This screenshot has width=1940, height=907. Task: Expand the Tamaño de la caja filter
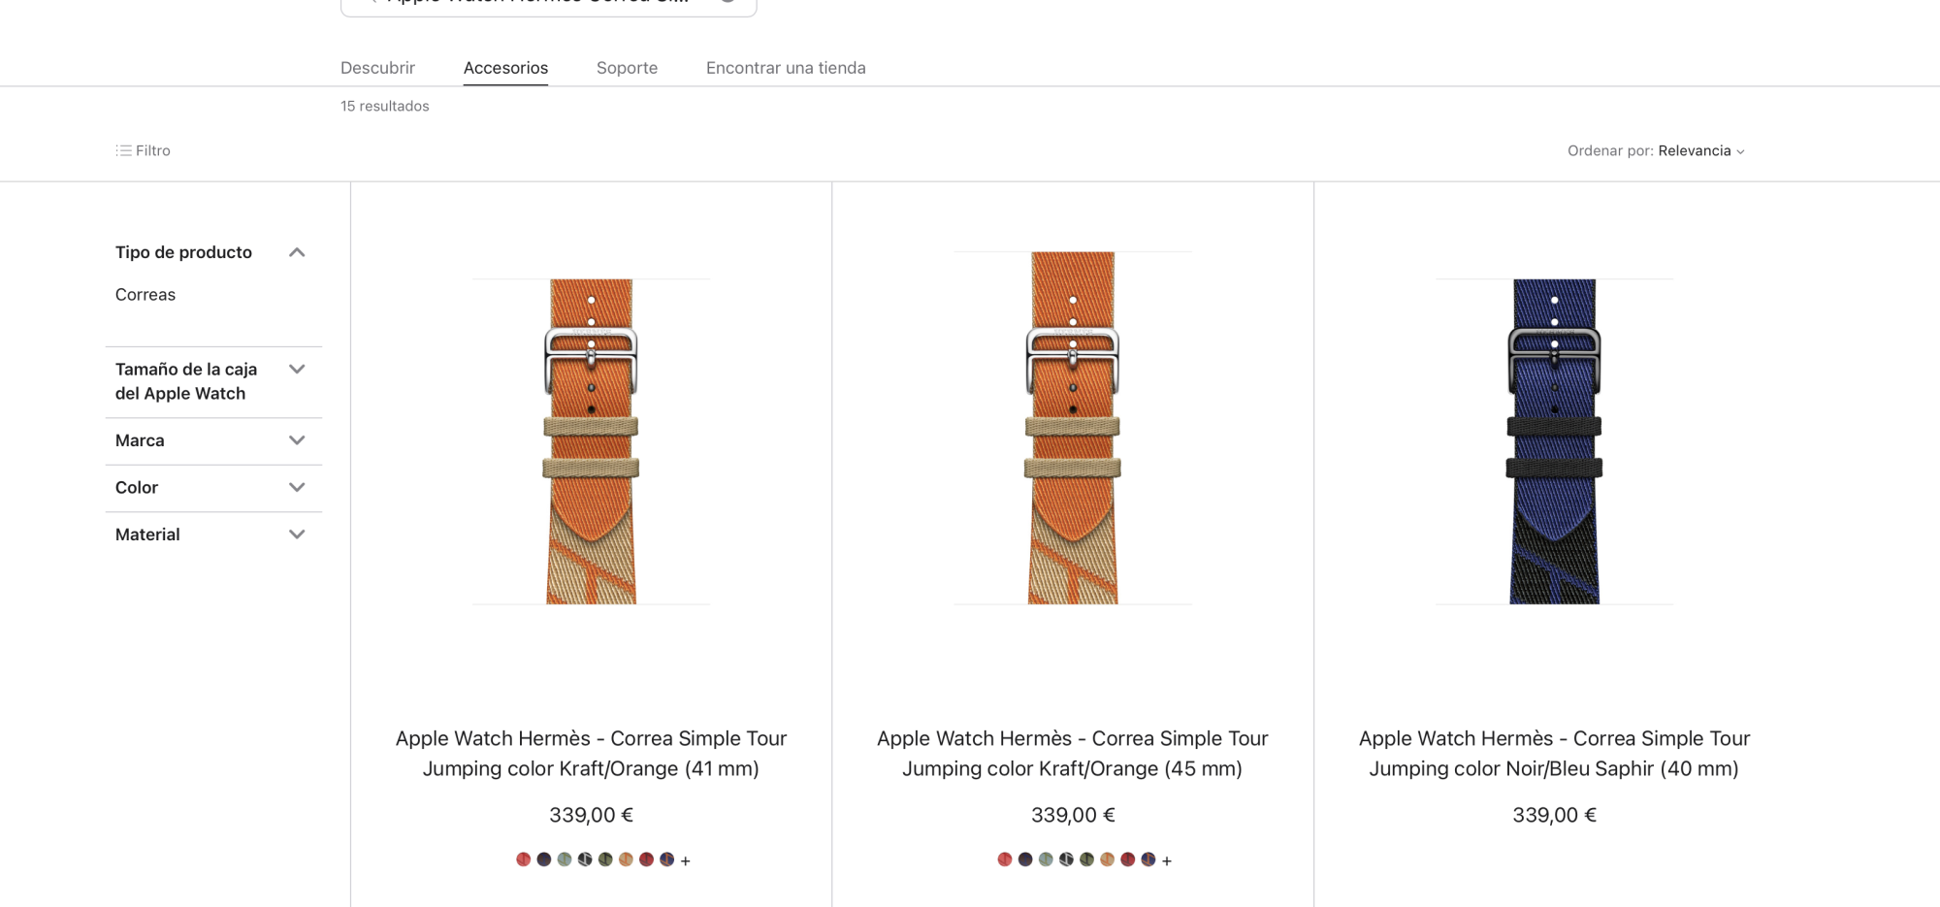pyautogui.click(x=297, y=370)
